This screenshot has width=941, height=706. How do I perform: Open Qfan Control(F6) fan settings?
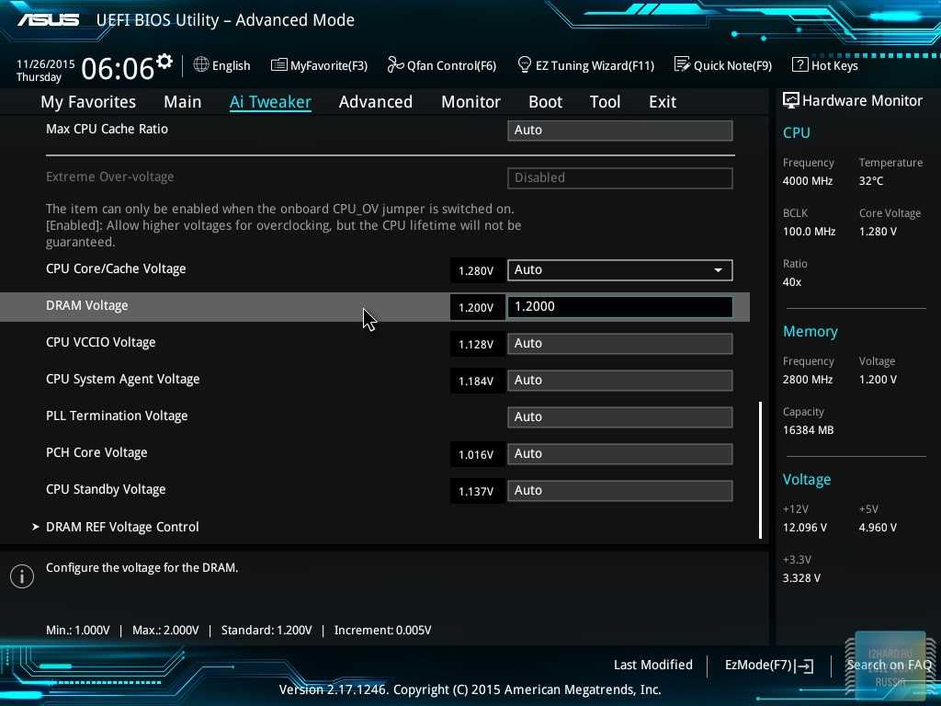[441, 65]
